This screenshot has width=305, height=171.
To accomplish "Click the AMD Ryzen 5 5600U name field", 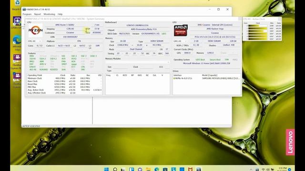I will coord(65,25).
